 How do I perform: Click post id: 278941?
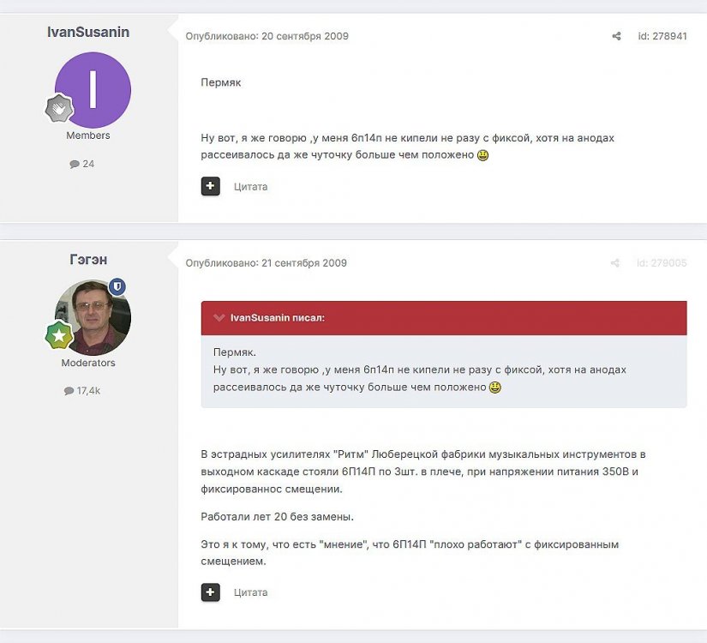coord(662,36)
